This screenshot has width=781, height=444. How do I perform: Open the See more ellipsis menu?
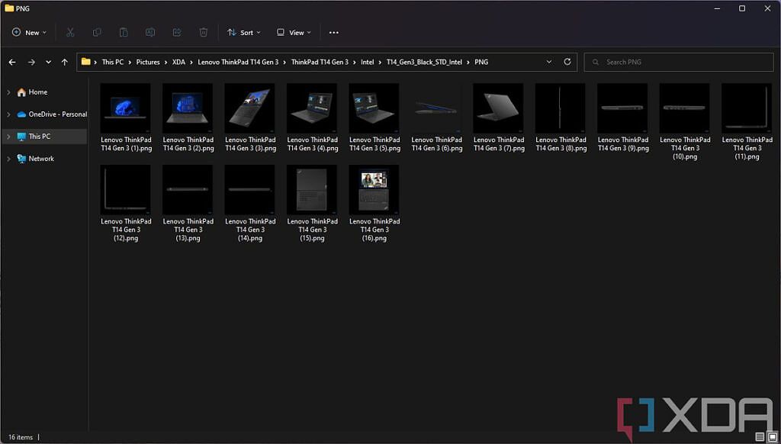pos(333,32)
